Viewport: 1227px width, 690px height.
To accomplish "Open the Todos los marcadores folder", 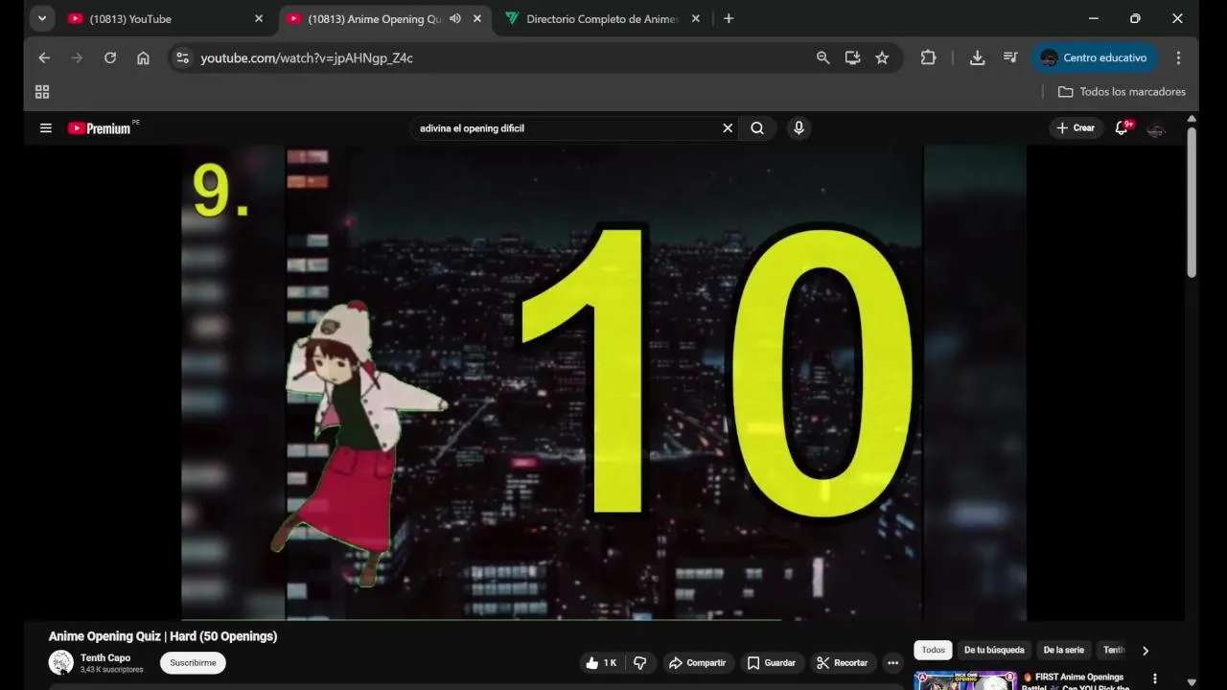I will (x=1122, y=92).
